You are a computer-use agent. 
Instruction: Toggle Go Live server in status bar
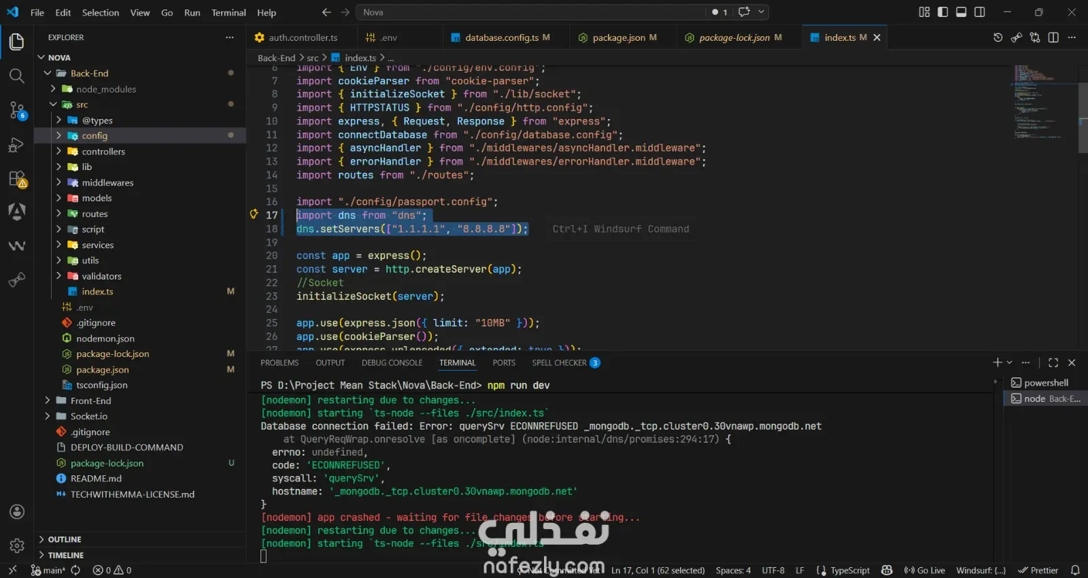(x=925, y=570)
